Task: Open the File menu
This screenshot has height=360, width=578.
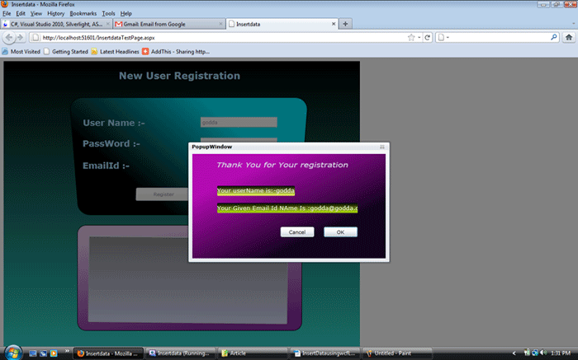Action: [x=7, y=14]
